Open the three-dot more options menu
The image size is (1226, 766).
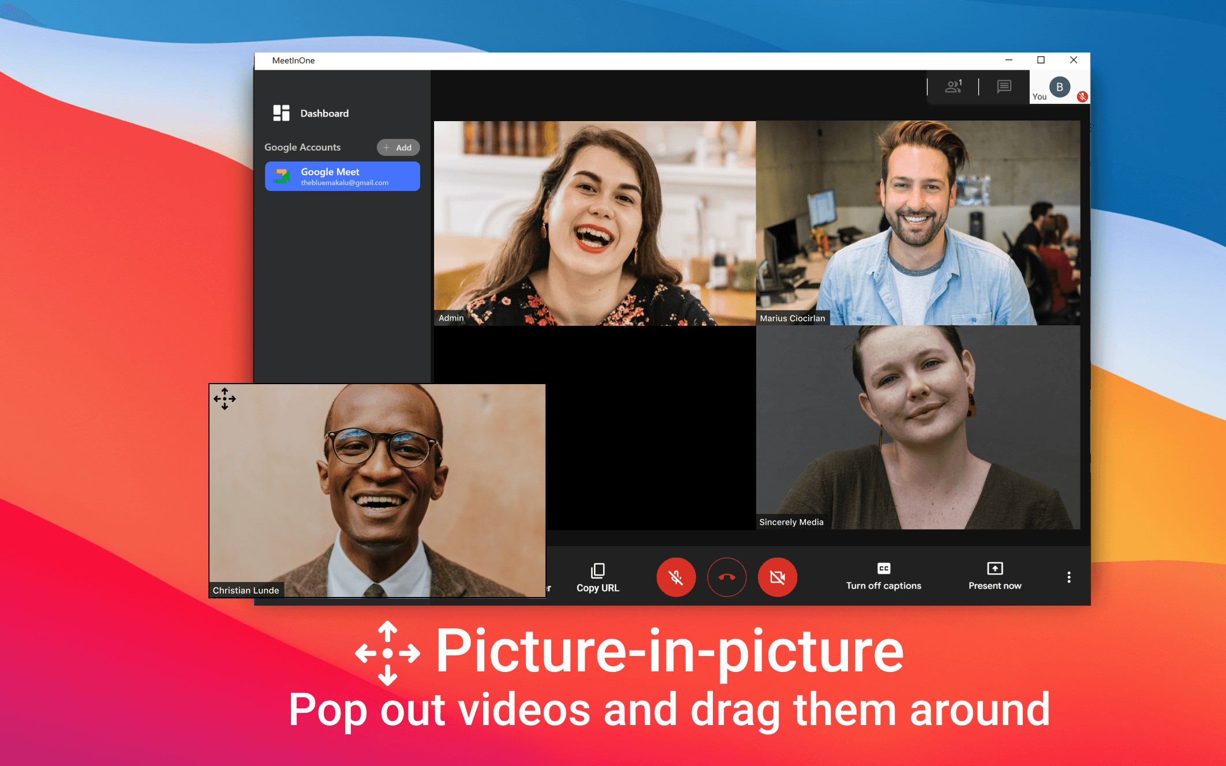tap(1068, 577)
